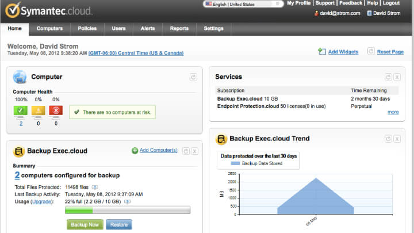Screen dimensions: 414x233
Task: Click the Backup Now button
Action: click(85, 224)
